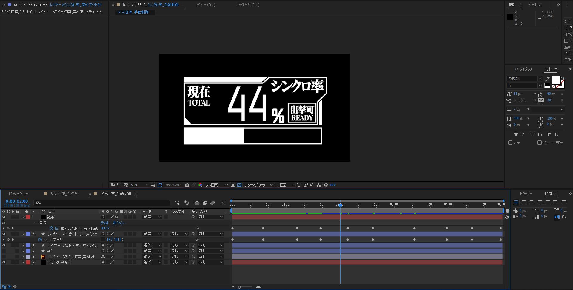Open the フル画質 resolution dropdown

(217, 185)
